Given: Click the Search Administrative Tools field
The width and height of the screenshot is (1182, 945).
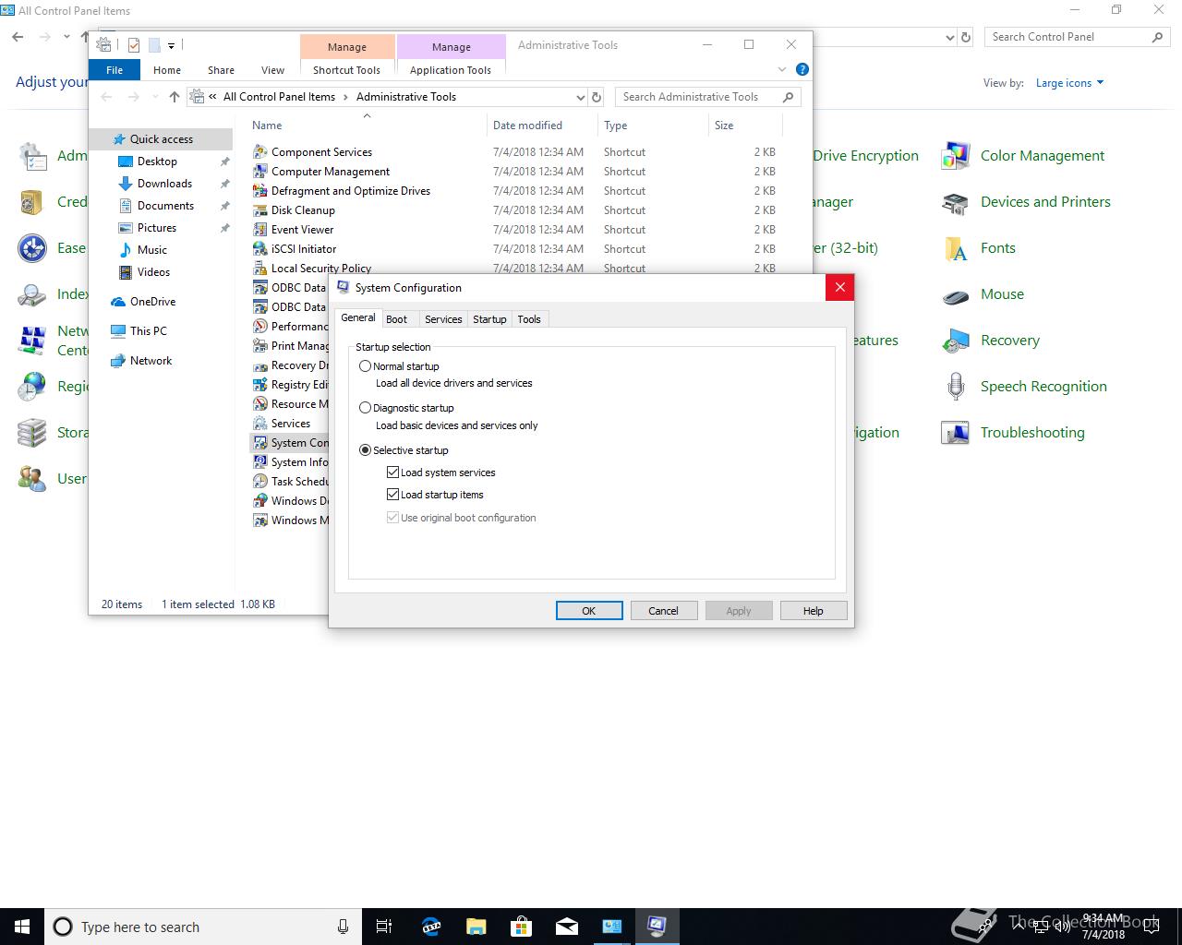Looking at the screenshot, I should (707, 97).
